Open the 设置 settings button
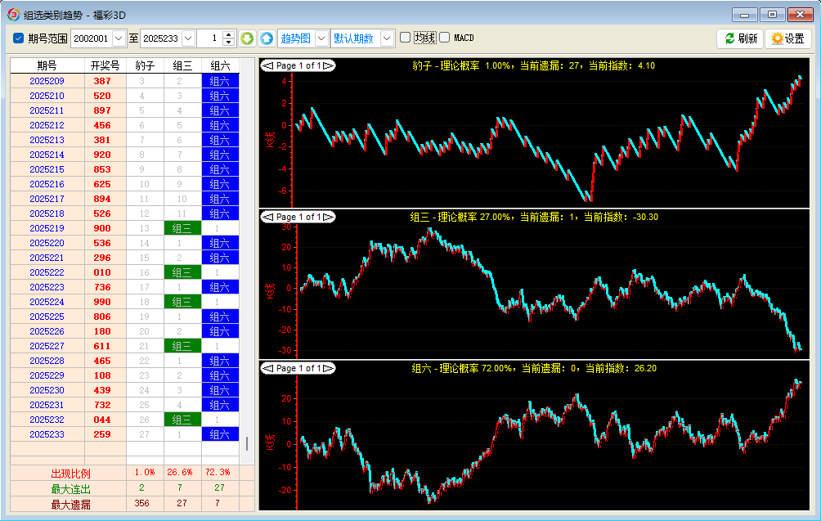This screenshot has width=821, height=521. pos(787,38)
